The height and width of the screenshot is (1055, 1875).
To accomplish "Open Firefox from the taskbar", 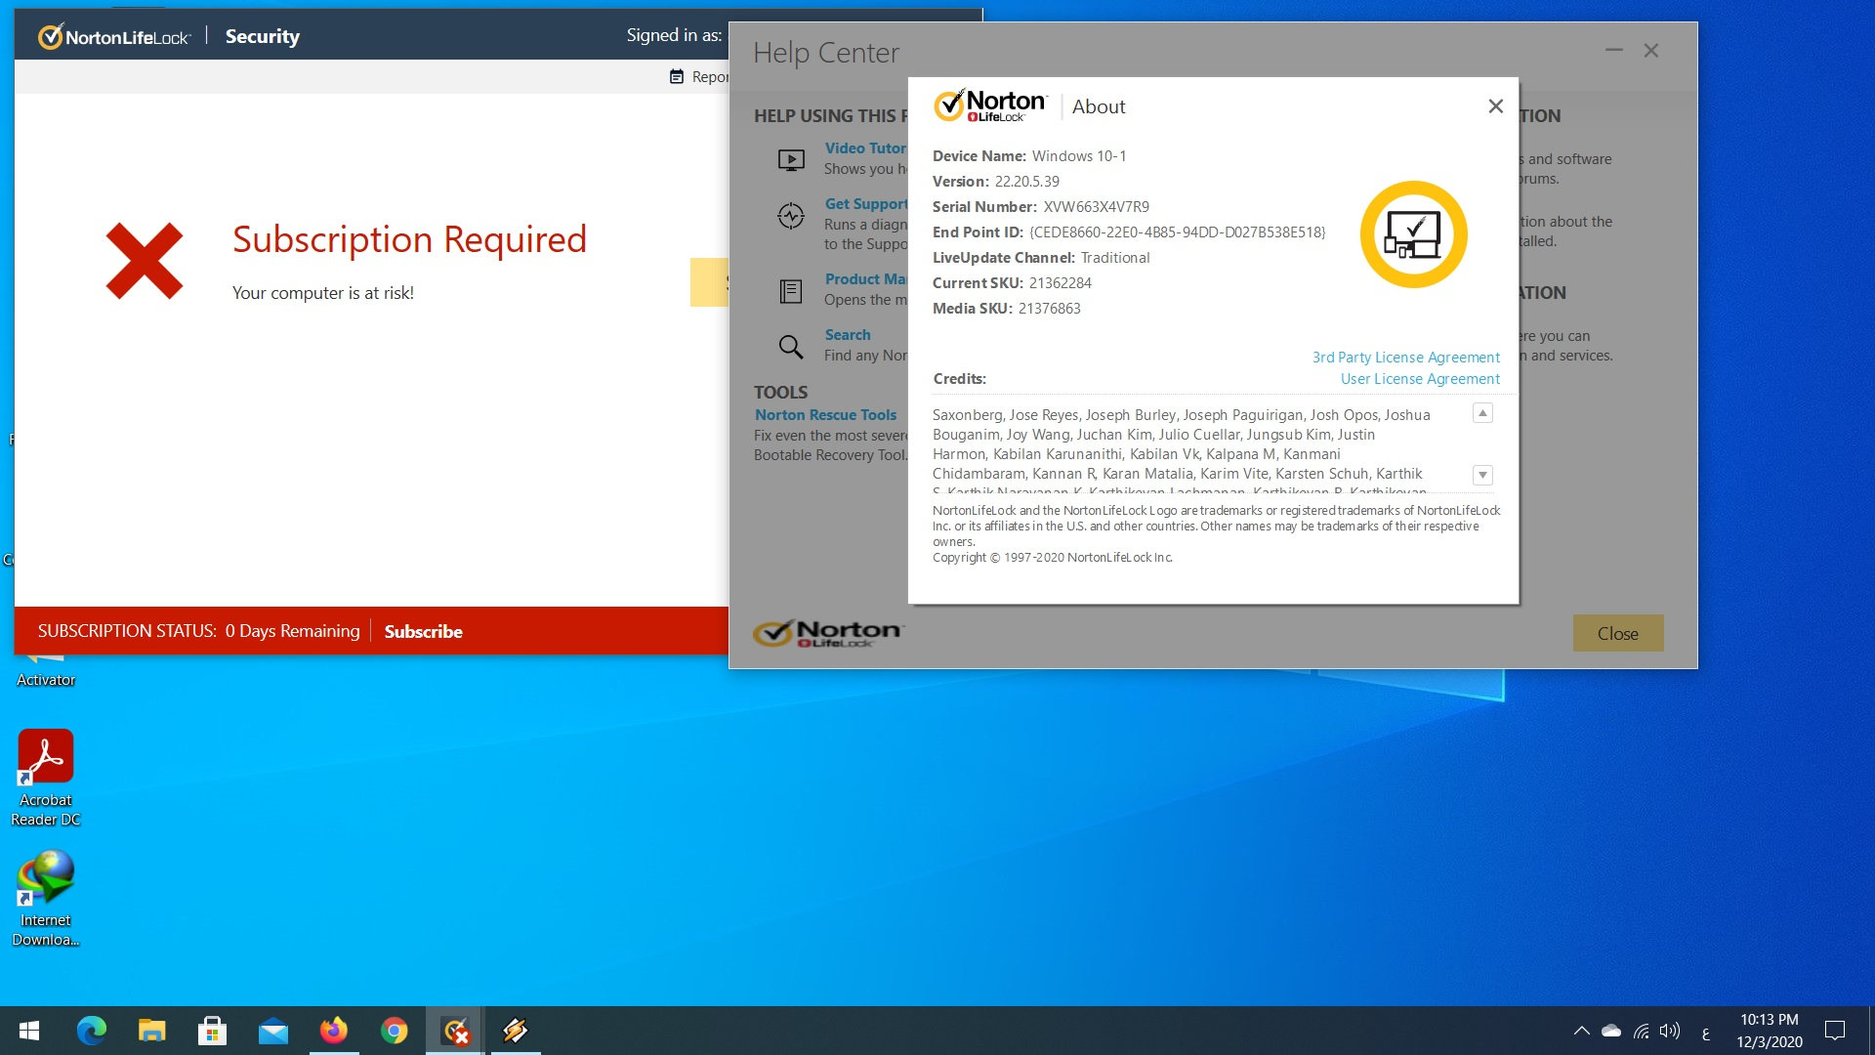I will click(334, 1031).
